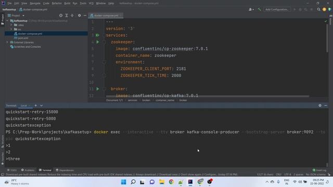Click the Expand All icon in Project panel
Viewport: 333px width, 187px height.
67,16
